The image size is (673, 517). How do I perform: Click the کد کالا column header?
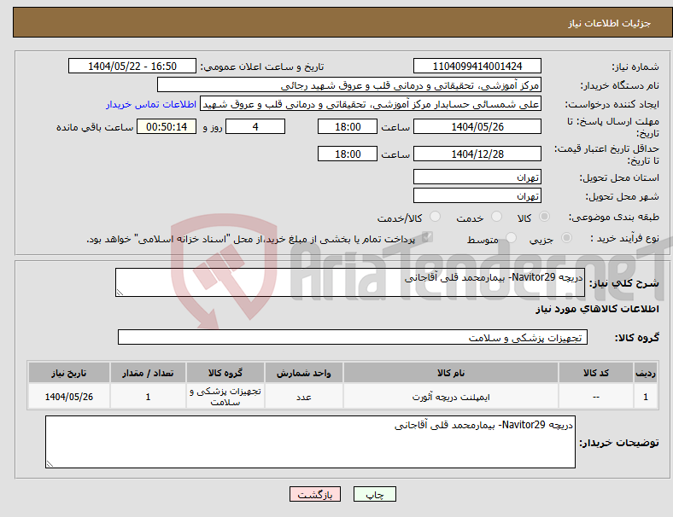click(x=596, y=373)
